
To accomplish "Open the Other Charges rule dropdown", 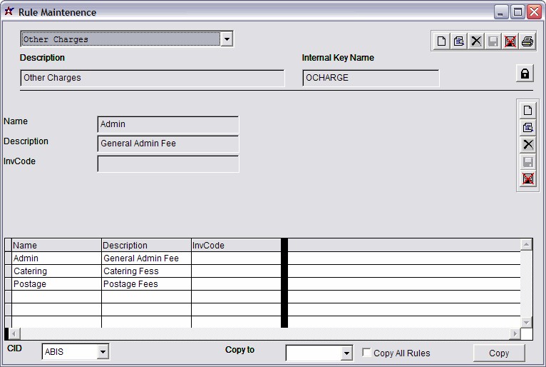I will [x=227, y=39].
